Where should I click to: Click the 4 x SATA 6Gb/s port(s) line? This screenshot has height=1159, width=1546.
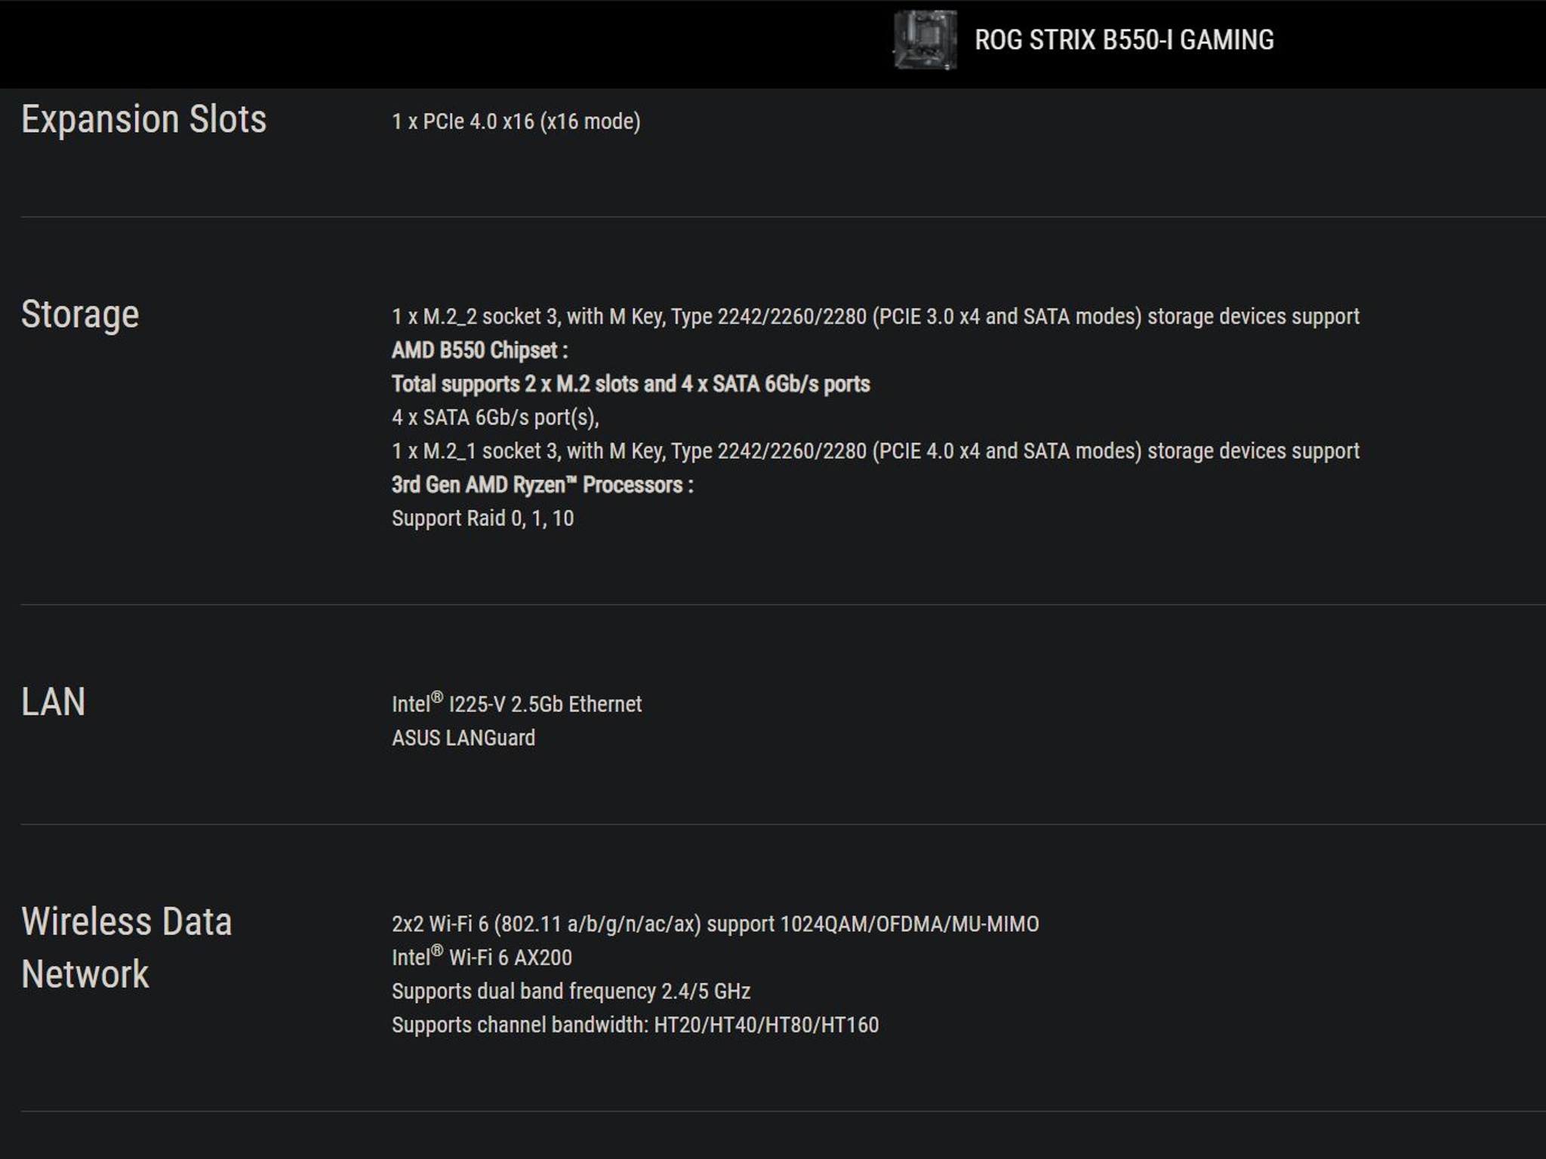point(494,417)
